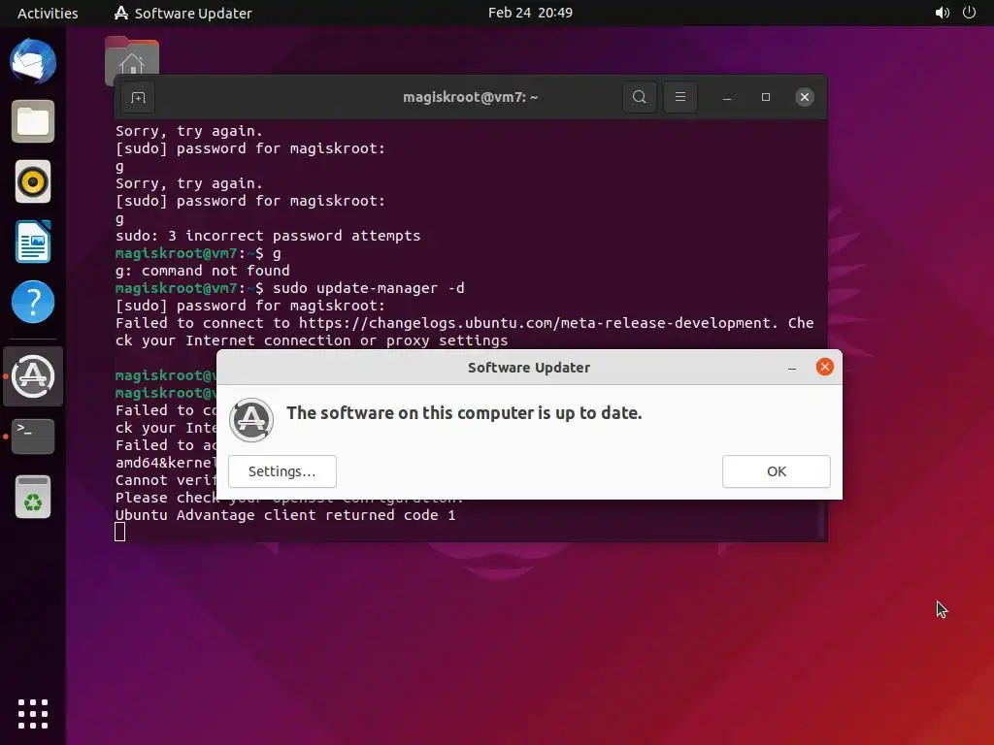994x745 pixels.
Task: Open the Activities overview
Action: (48, 13)
